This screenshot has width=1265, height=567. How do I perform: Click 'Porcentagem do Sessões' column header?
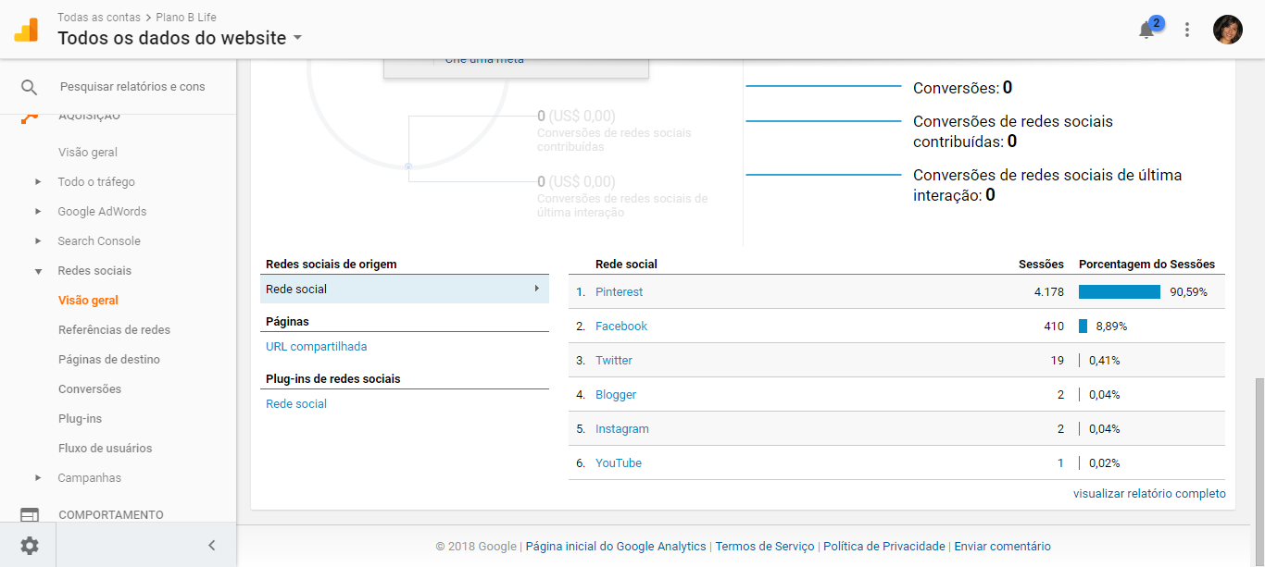(x=1146, y=265)
